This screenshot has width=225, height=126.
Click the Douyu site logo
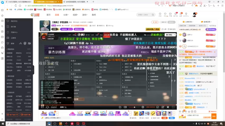35,15
